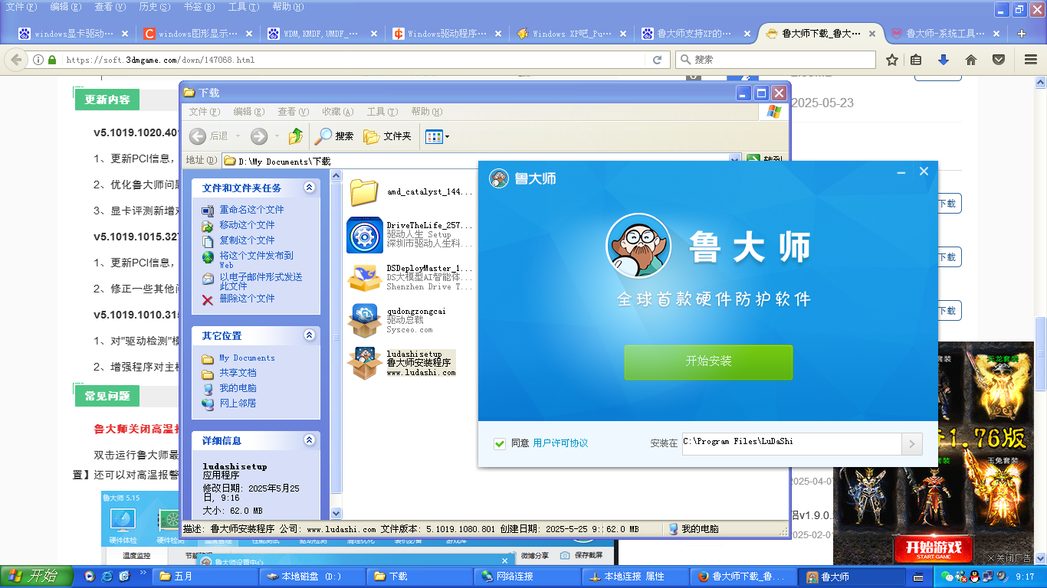This screenshot has height=588, width=1047.
Task: Click Internet Explorer quick launch icon
Action: (107, 577)
